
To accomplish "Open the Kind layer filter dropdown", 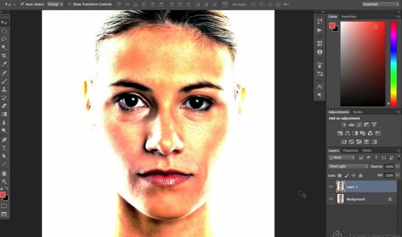I will (342, 157).
